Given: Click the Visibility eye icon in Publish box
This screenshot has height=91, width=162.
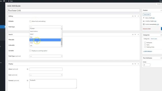Looking at the screenshot, I should (144, 21).
